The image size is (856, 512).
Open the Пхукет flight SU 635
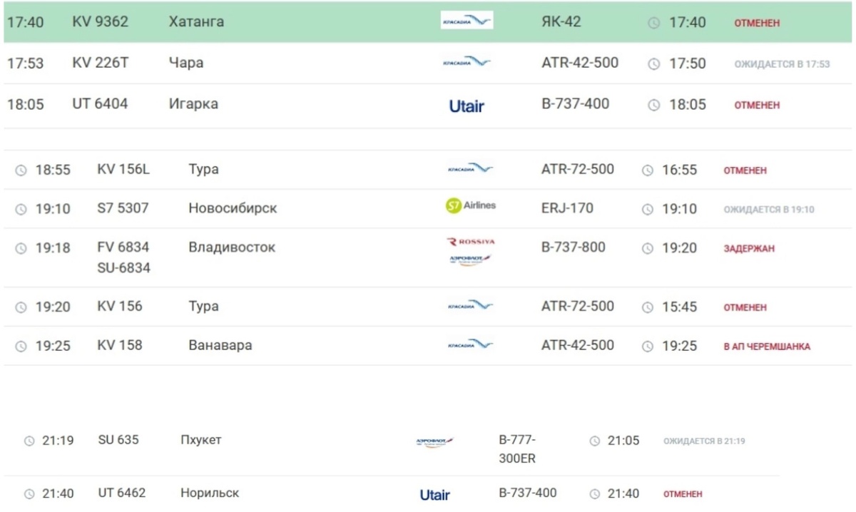tap(118, 441)
